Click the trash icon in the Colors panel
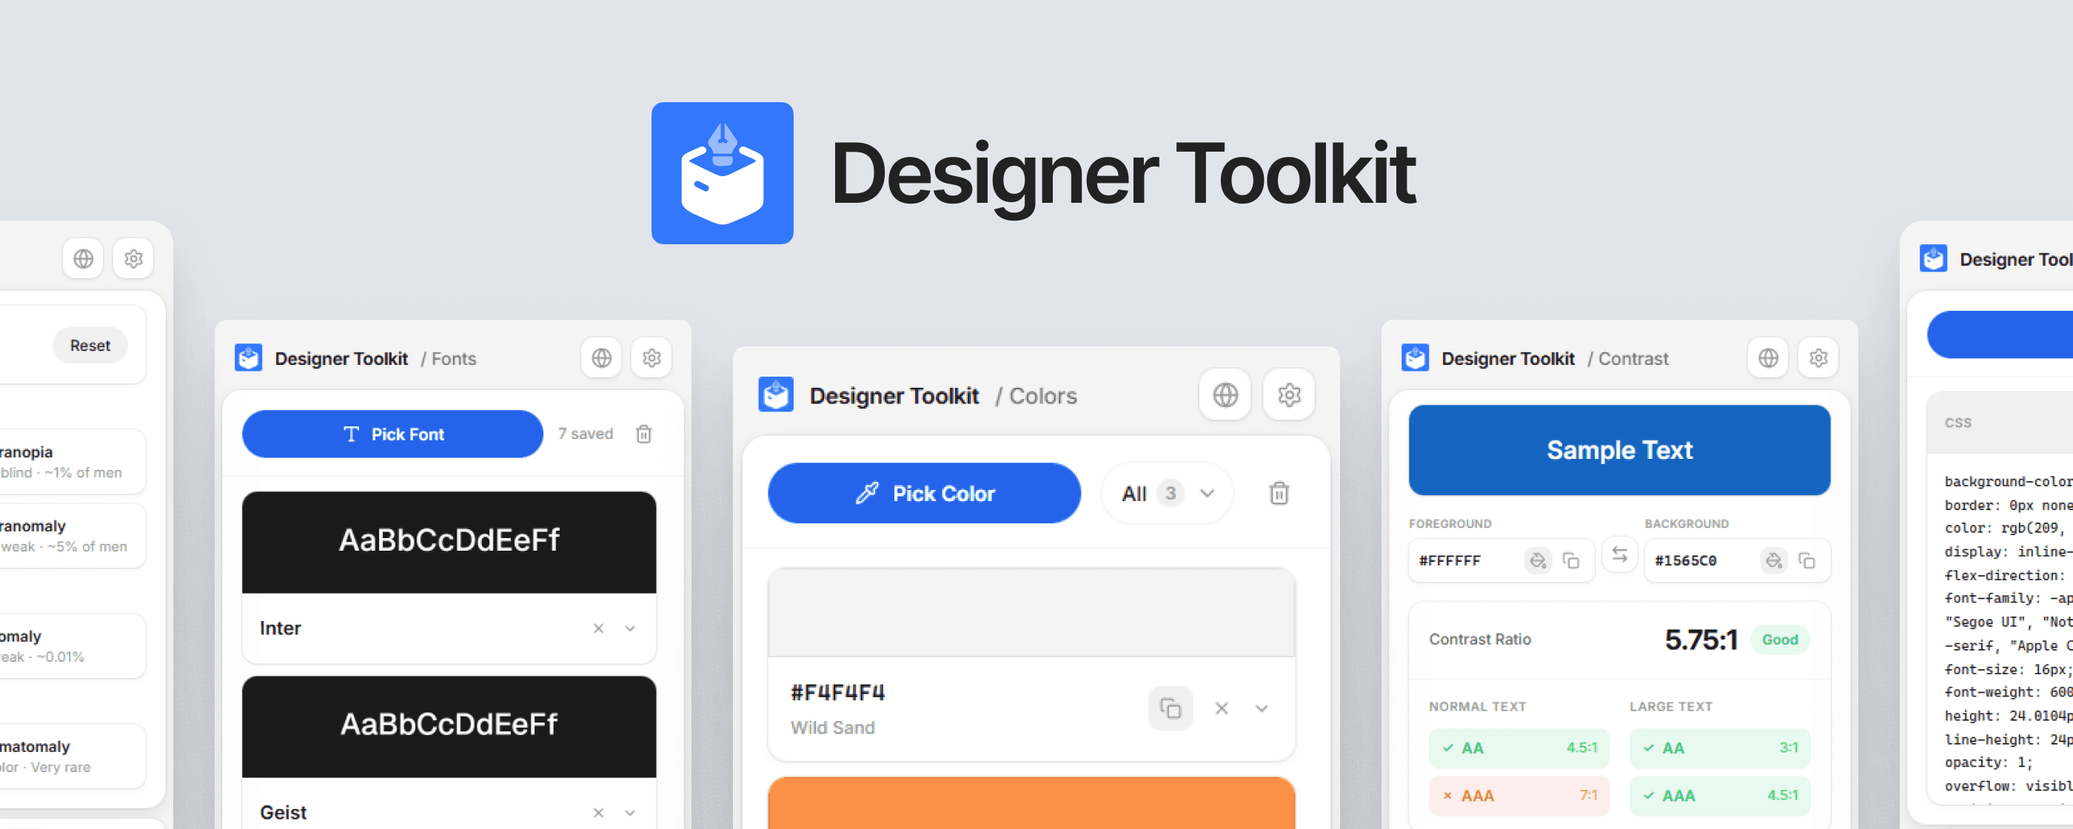Image resolution: width=2073 pixels, height=829 pixels. 1279,494
